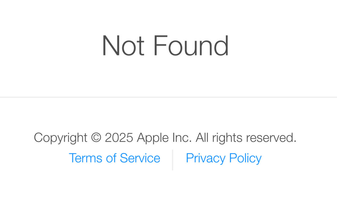Click the word "Privacy" in the blue link
The width and height of the screenshot is (337, 199).
pos(206,159)
